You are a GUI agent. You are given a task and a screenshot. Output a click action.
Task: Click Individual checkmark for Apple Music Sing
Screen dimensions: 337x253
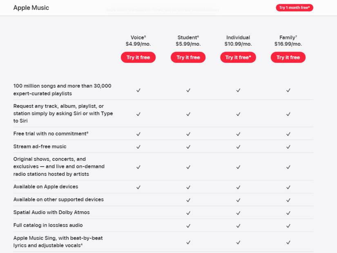238,242
